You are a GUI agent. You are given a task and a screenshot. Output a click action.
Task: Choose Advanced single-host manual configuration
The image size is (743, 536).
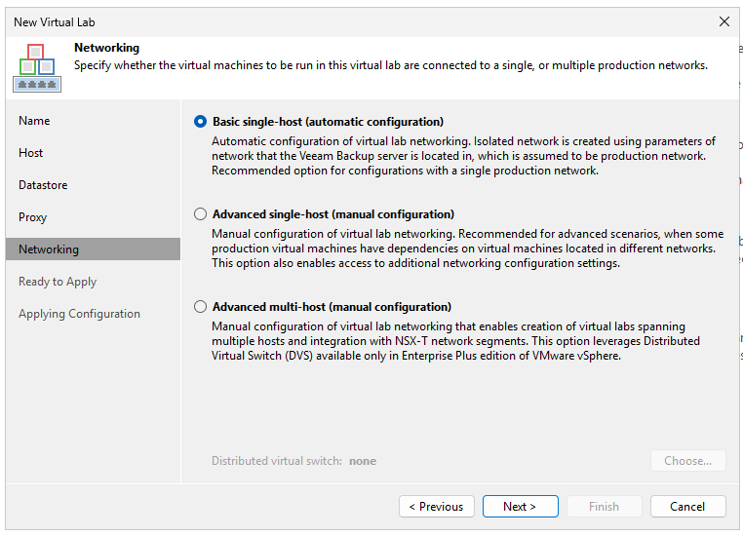point(201,214)
